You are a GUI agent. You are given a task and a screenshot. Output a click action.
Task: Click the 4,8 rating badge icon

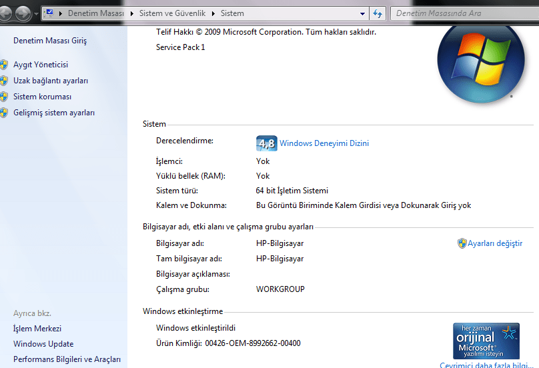266,143
